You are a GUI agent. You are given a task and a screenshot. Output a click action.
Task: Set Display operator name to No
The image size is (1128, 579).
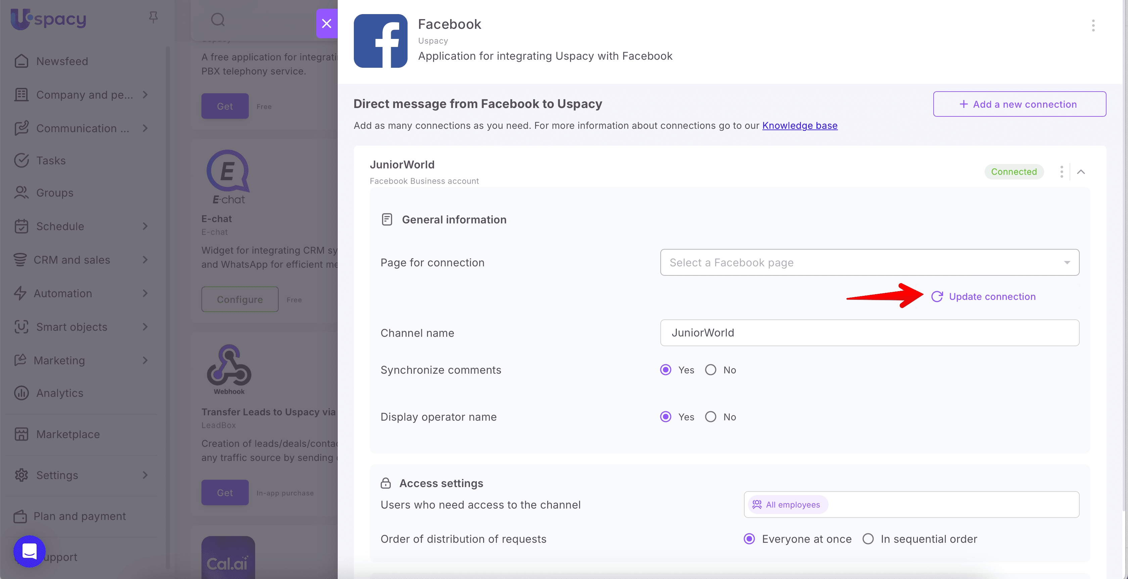click(710, 417)
